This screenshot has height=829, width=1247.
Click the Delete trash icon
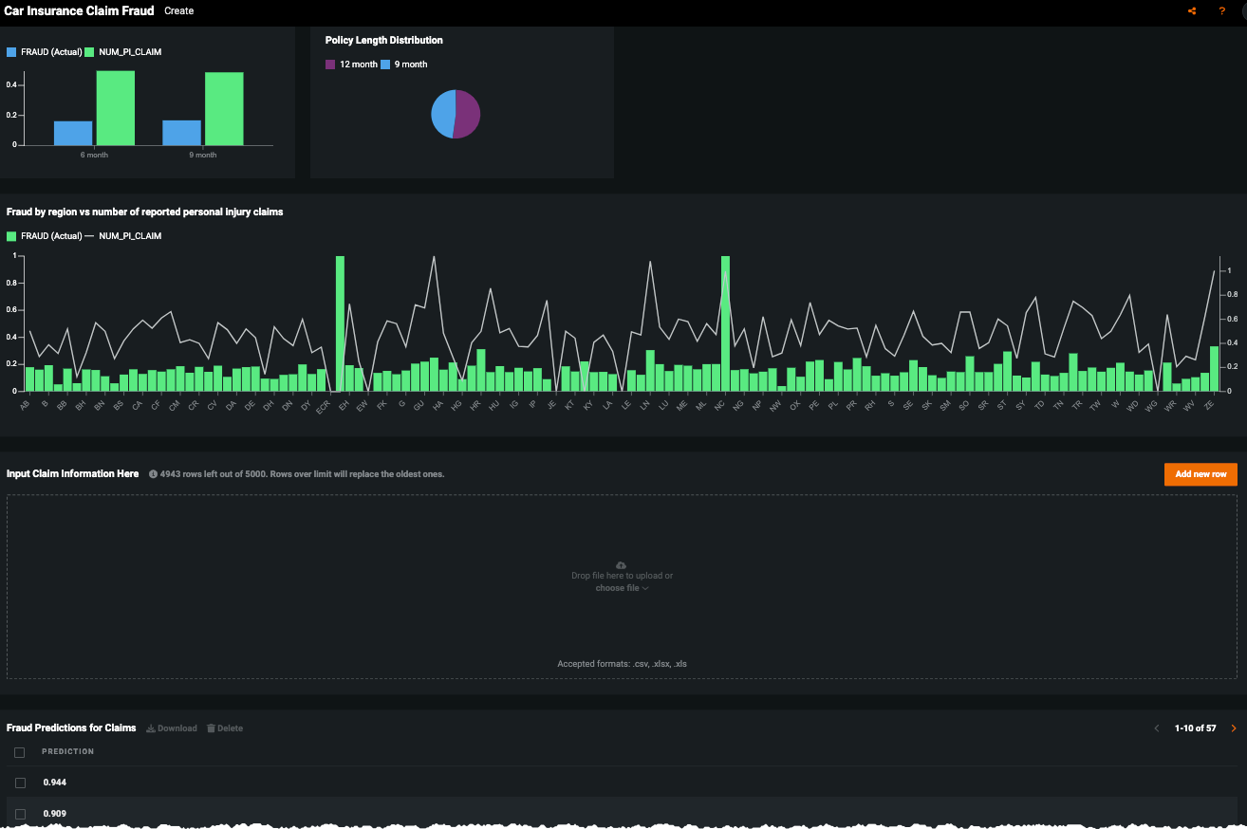point(211,728)
